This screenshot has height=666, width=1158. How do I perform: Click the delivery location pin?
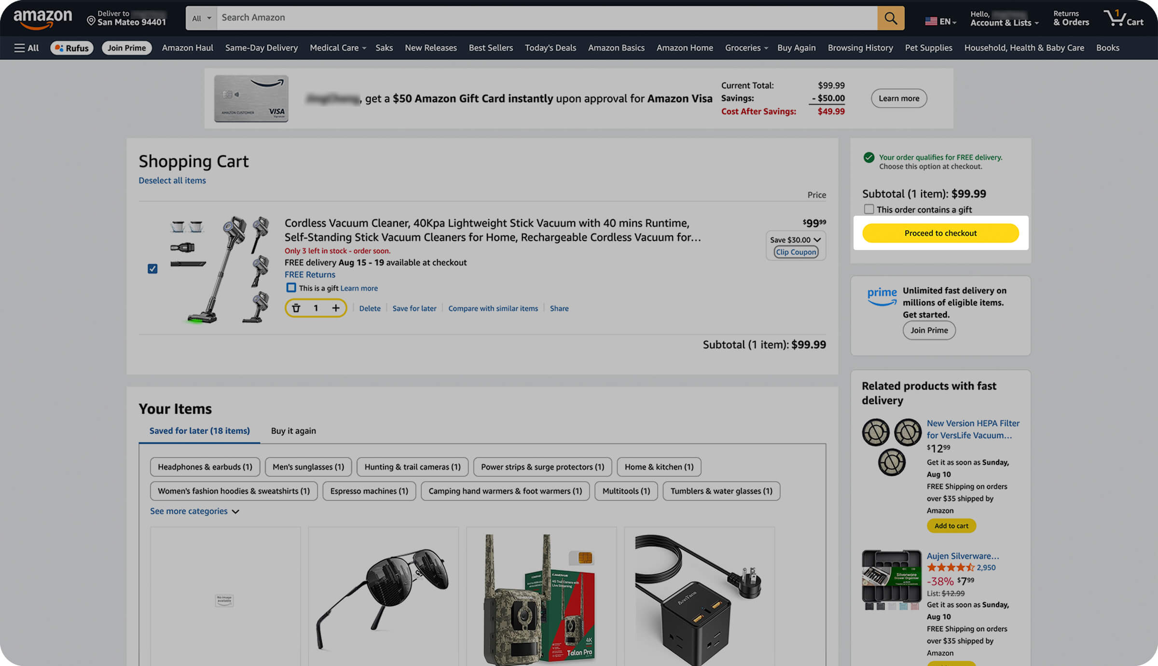tap(91, 20)
